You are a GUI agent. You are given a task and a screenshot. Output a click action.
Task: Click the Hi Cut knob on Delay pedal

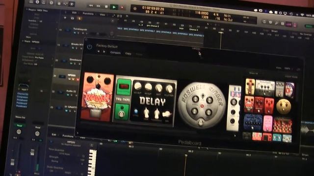[x=148, y=87]
